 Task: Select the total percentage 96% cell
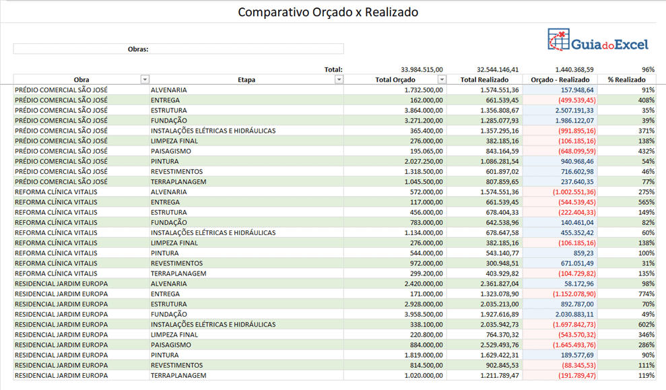point(648,69)
